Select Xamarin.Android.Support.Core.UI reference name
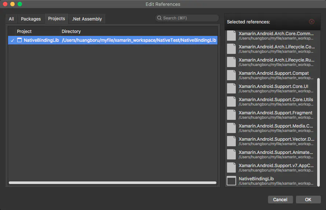Image resolution: width=326 pixels, height=210 pixels. click(x=274, y=86)
